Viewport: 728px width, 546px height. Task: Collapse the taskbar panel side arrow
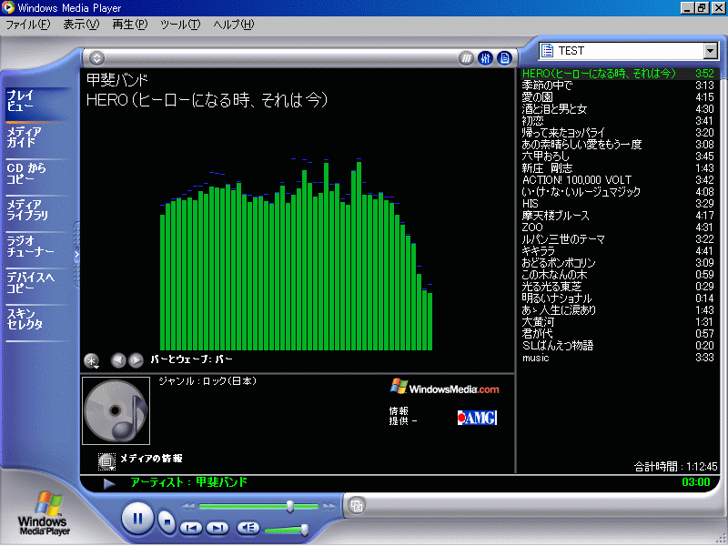point(76,255)
